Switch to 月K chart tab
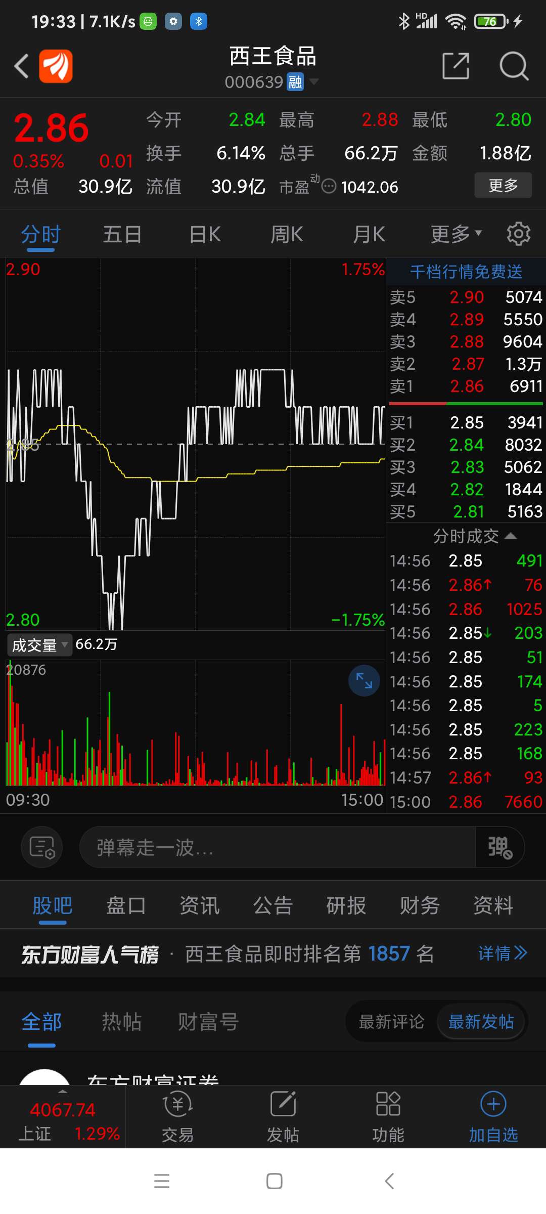Viewport: 546px width, 1214px height. pyautogui.click(x=369, y=235)
